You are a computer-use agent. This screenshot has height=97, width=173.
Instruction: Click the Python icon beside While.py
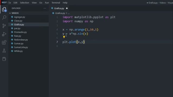click(x=12, y=51)
